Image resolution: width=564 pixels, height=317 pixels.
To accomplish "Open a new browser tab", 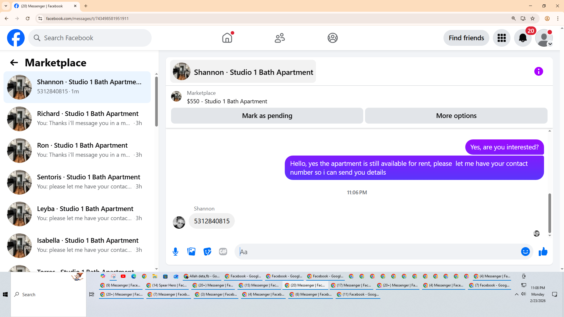I will pos(86,6).
